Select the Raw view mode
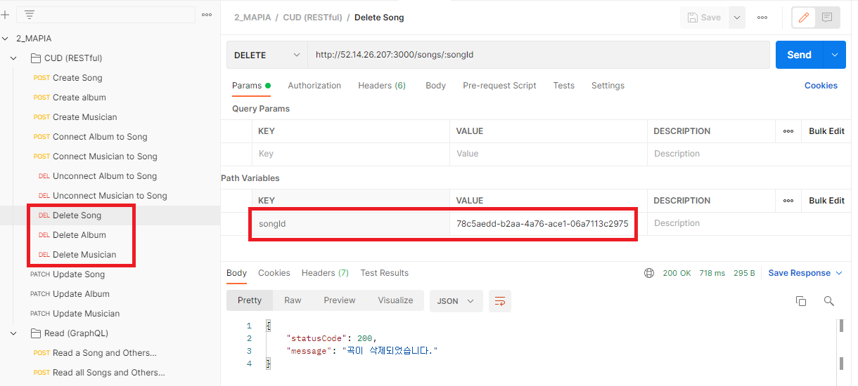Image resolution: width=858 pixels, height=386 pixels. tap(293, 300)
